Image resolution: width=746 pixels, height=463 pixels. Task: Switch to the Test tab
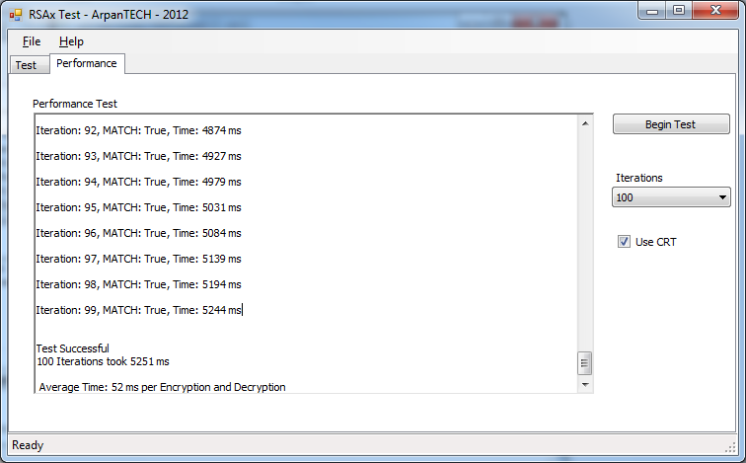[x=26, y=65]
